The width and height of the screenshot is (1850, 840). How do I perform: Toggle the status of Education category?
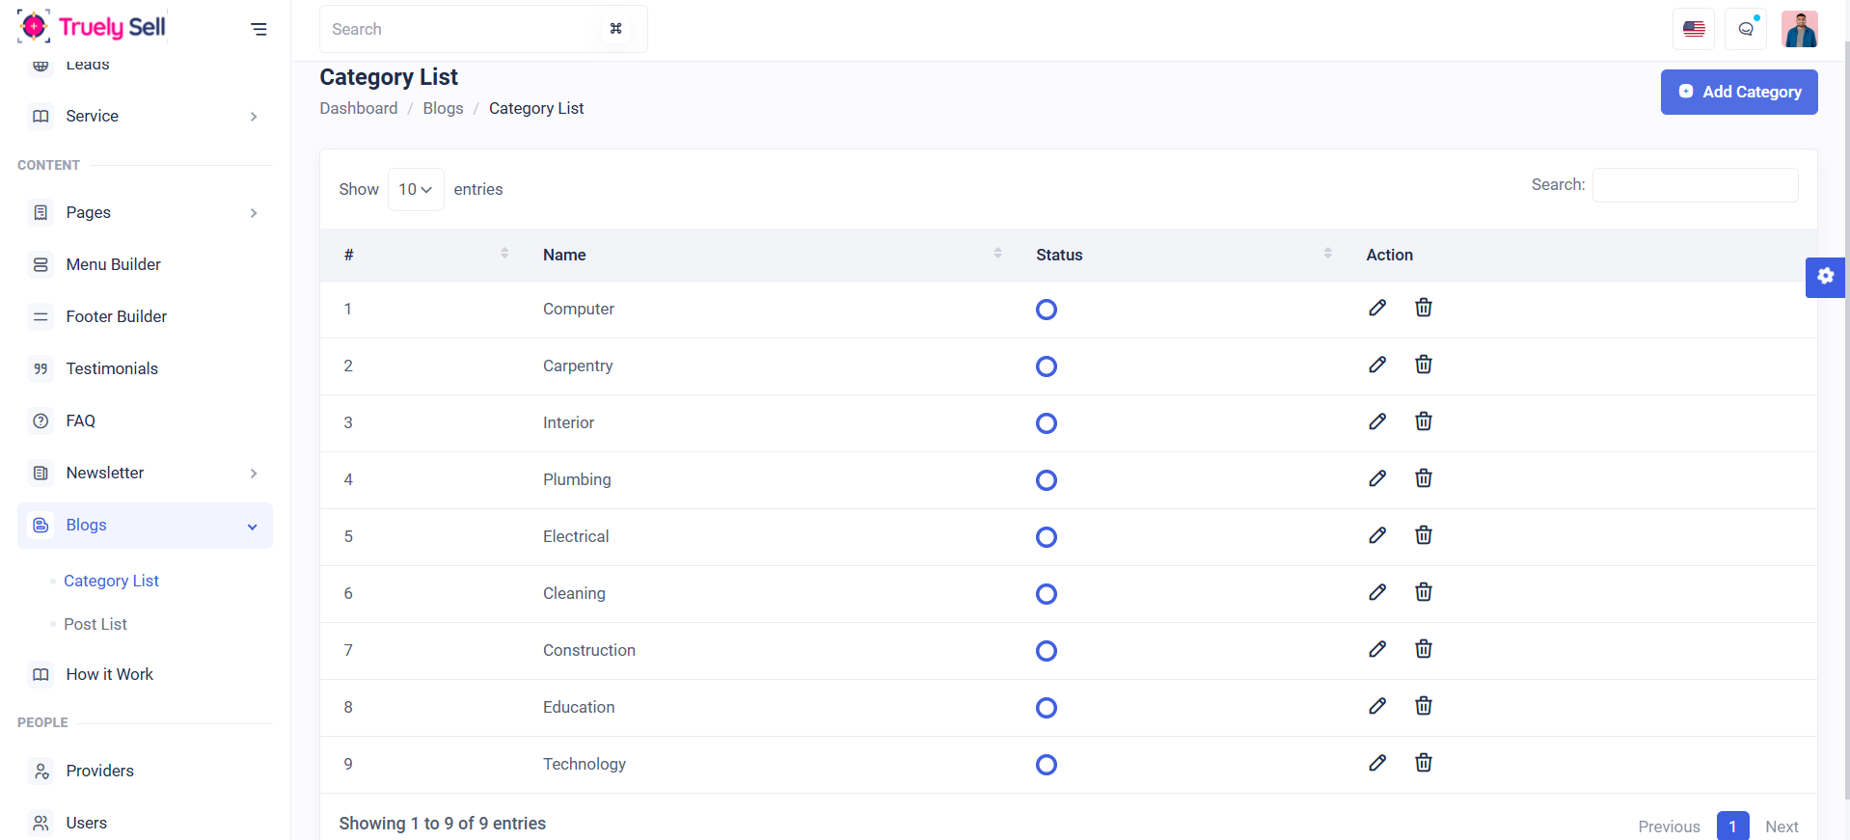(1046, 708)
